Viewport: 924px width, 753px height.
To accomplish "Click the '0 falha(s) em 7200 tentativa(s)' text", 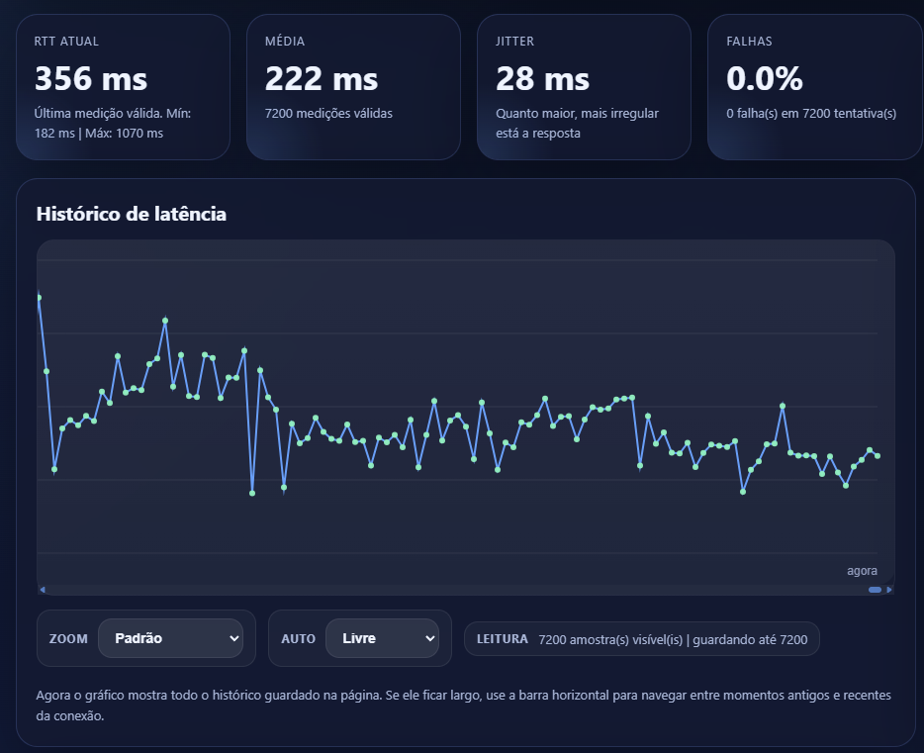I will (811, 113).
